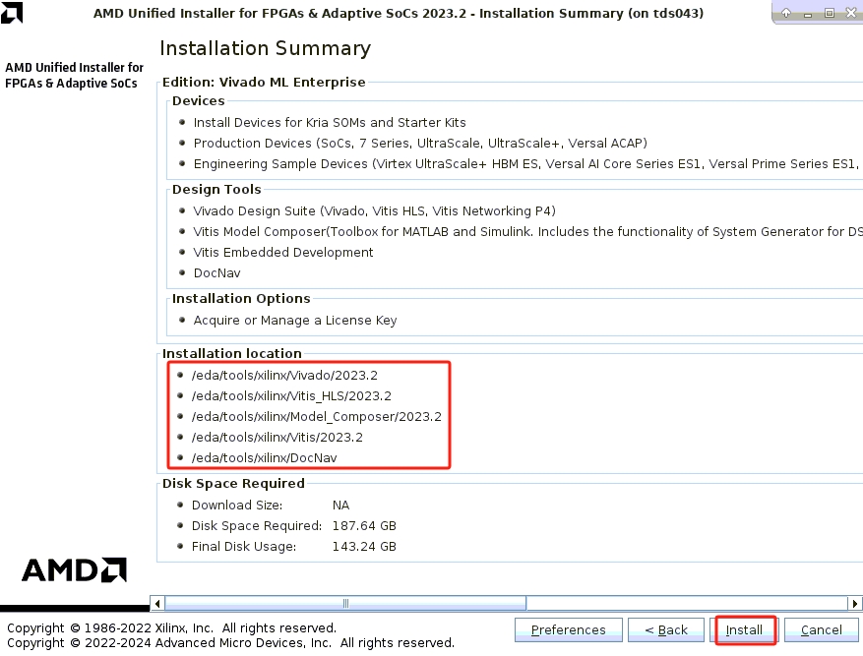Image resolution: width=863 pixels, height=656 pixels.
Task: Open the Preferences dialog
Action: 568,629
